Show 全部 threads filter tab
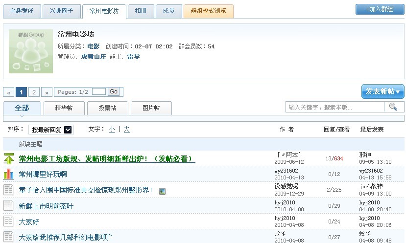This screenshot has width=406, height=243. tap(22, 108)
